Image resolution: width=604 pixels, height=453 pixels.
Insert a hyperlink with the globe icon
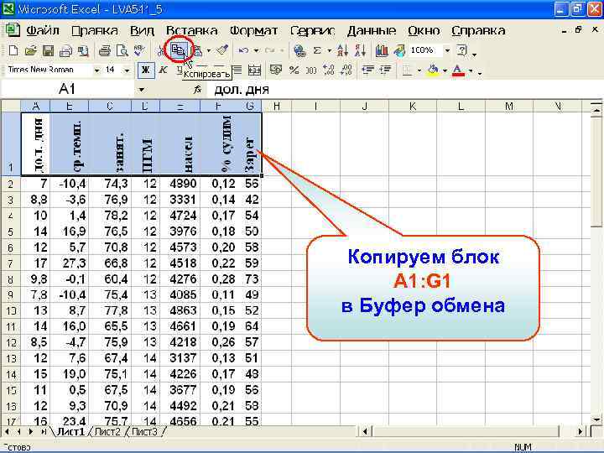click(299, 50)
